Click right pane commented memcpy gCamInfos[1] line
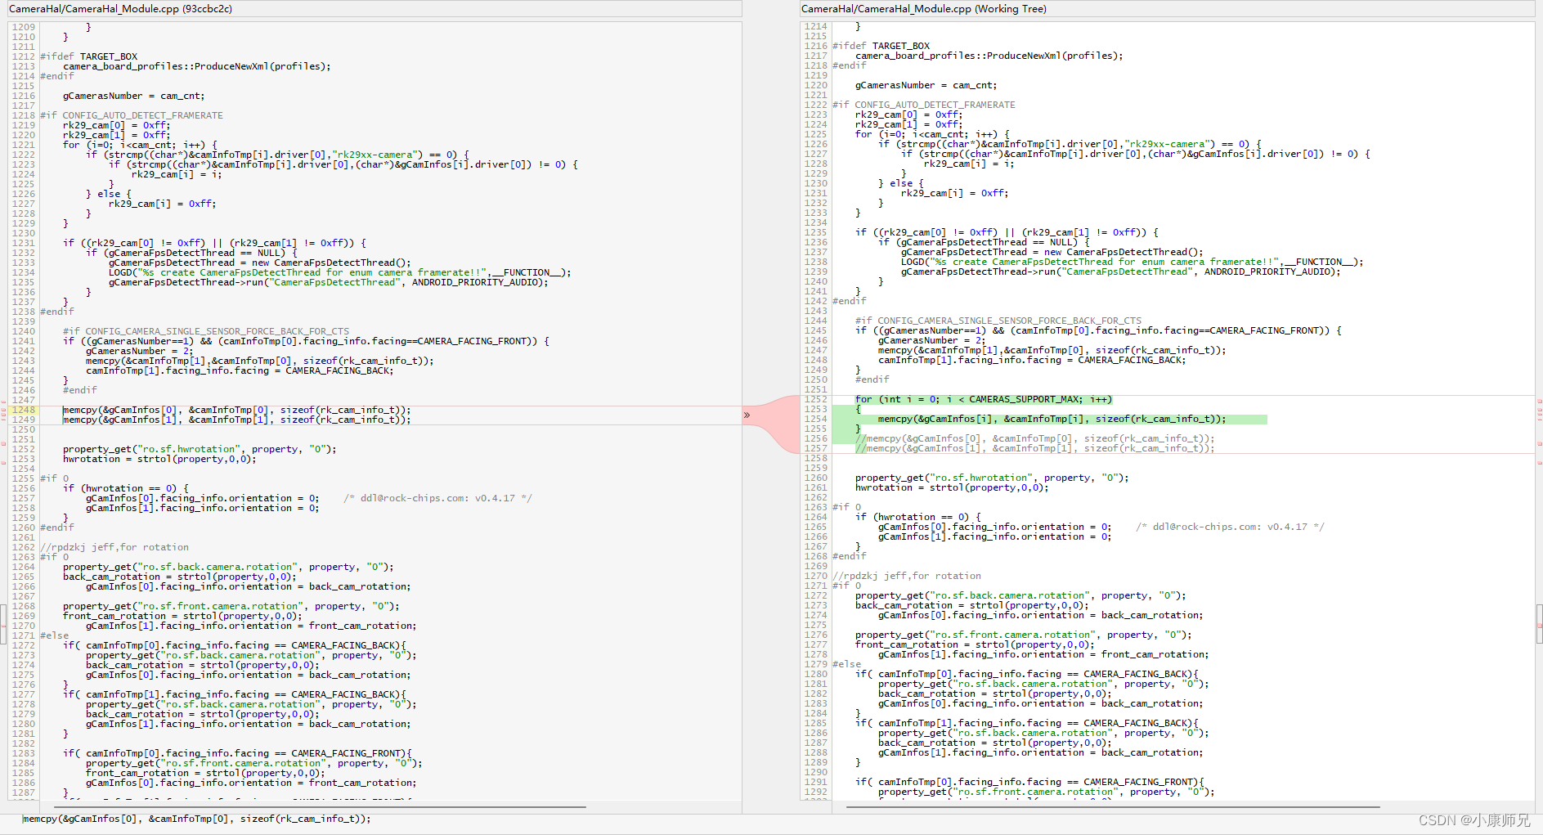Viewport: 1543px width, 835px height. point(1035,448)
